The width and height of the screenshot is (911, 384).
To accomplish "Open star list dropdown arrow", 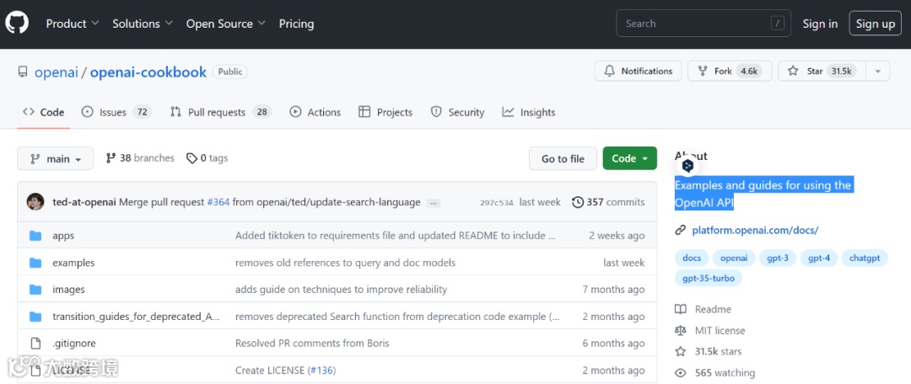I will pyautogui.click(x=877, y=72).
